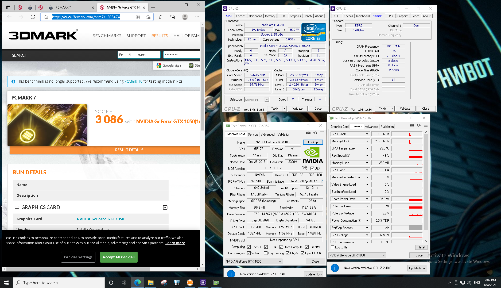Toggle the PhysX checkbox

[x=288, y=253]
